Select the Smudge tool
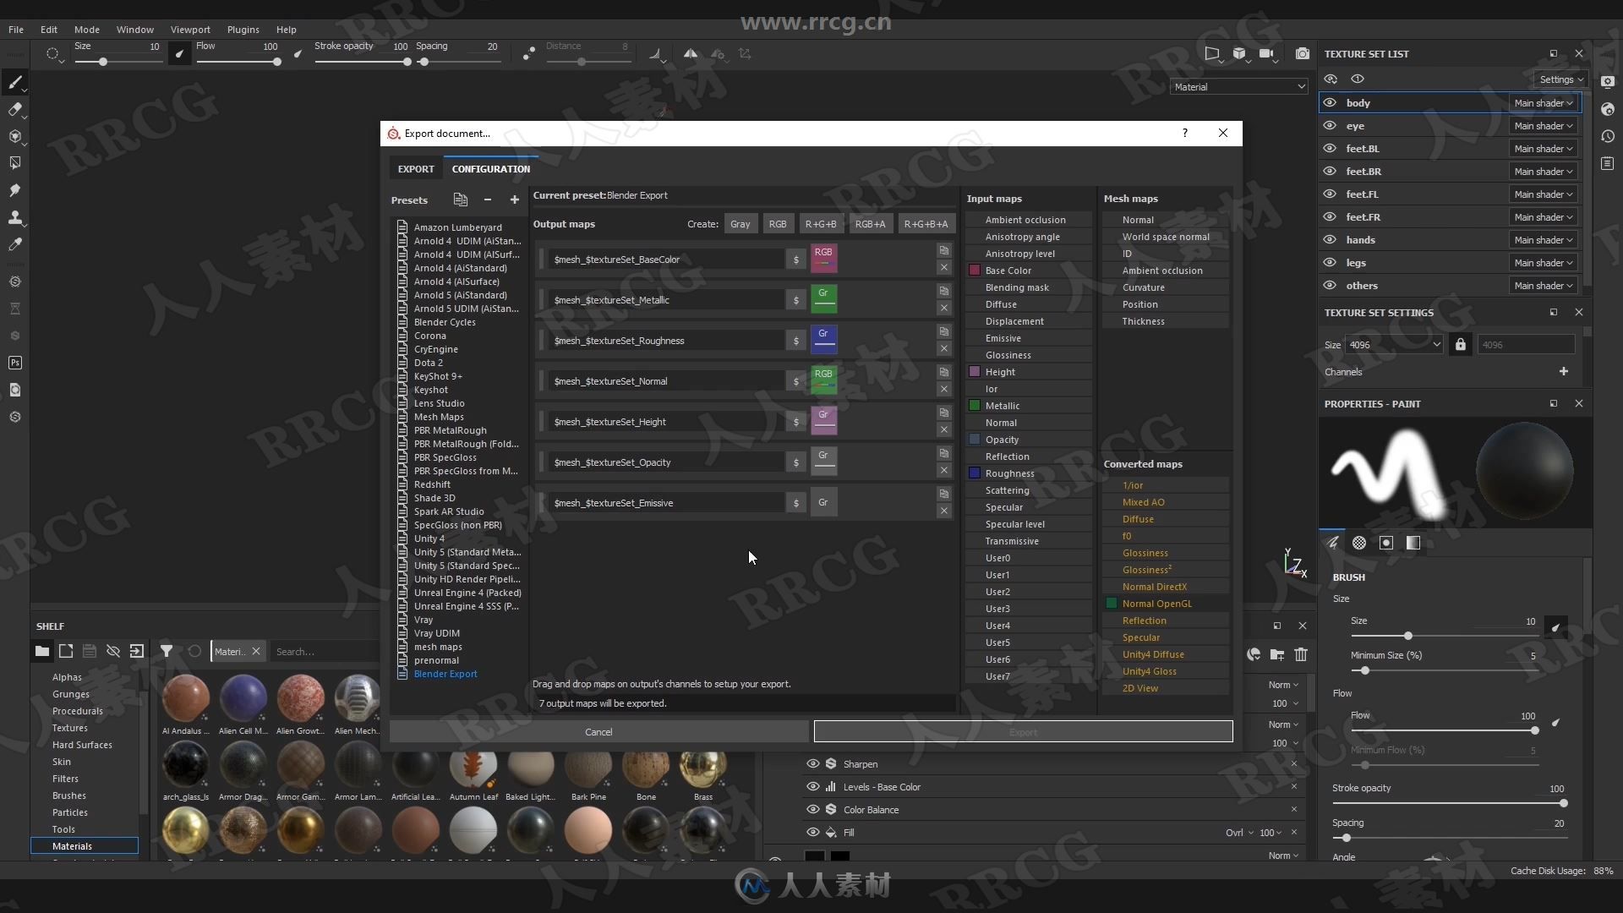The height and width of the screenshot is (913, 1623). click(x=14, y=190)
